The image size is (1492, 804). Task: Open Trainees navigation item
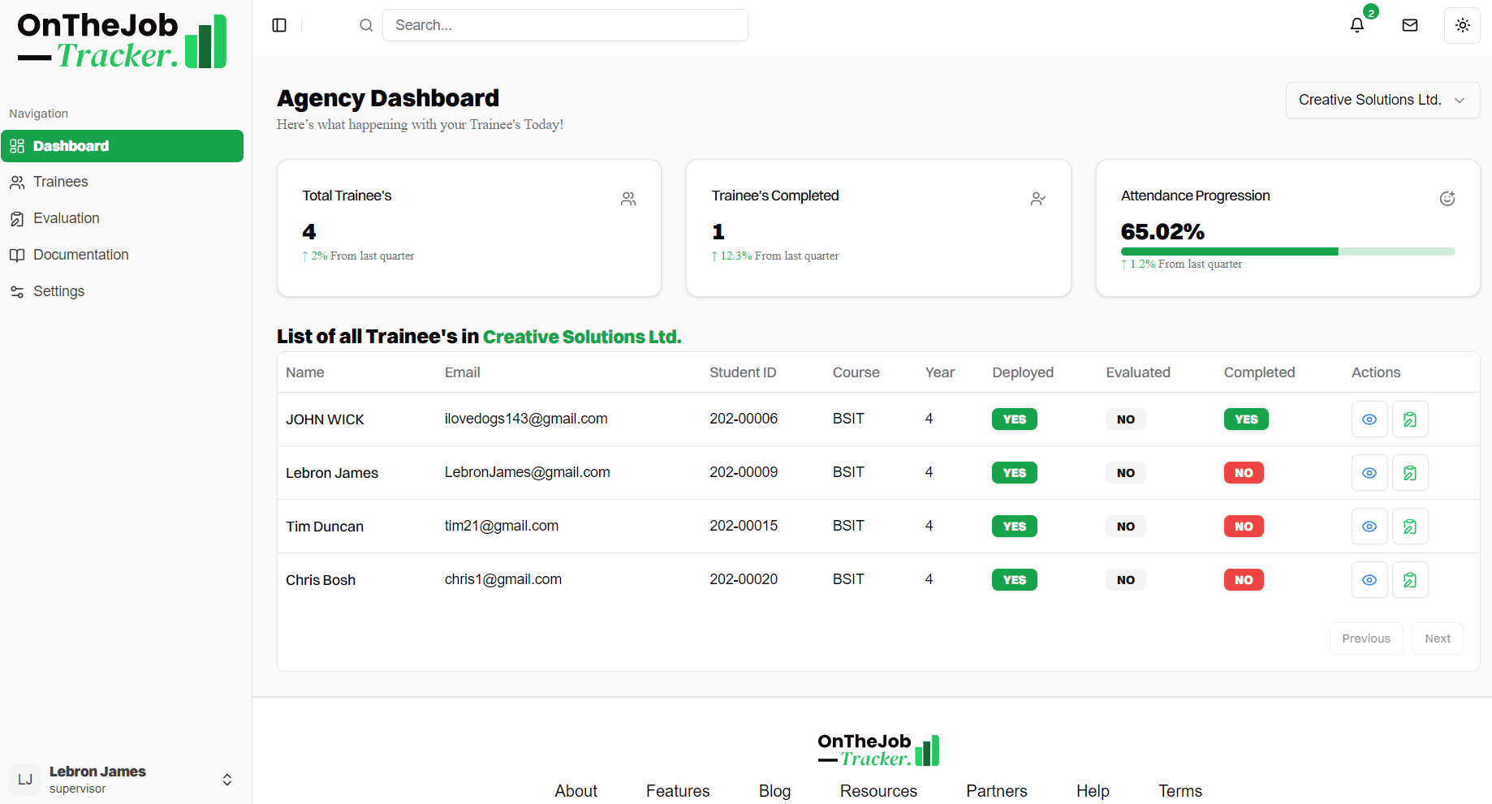click(122, 183)
